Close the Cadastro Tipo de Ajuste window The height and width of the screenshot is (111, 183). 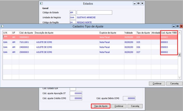tap(181, 26)
